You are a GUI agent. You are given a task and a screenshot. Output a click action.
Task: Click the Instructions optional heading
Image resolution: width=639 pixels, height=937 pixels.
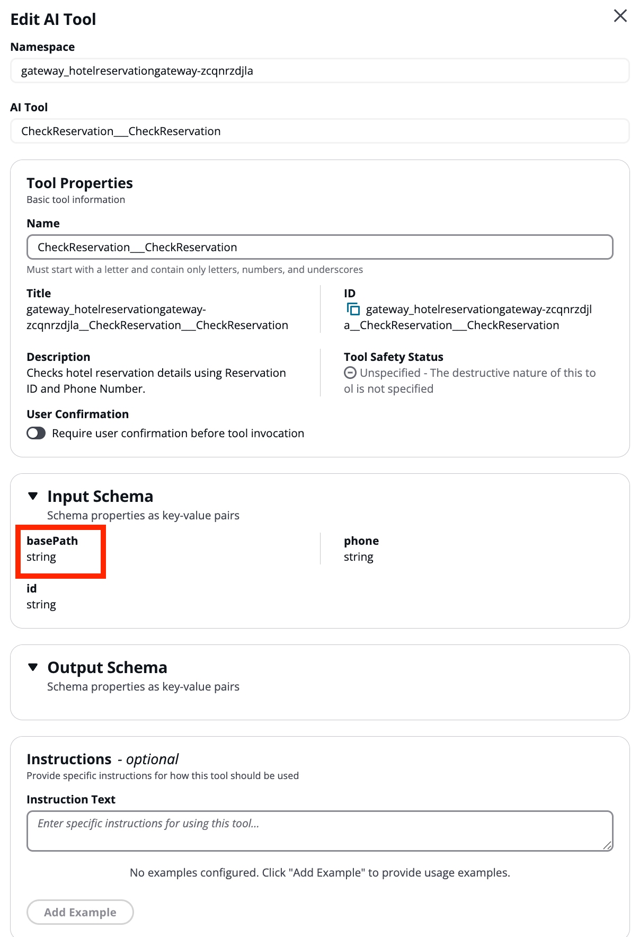coord(102,759)
